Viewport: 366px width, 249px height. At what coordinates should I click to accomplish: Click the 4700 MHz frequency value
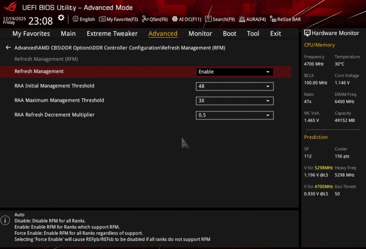(314, 64)
